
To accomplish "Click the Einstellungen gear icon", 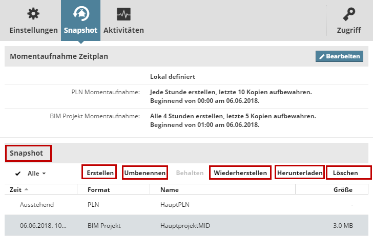I will [x=33, y=14].
